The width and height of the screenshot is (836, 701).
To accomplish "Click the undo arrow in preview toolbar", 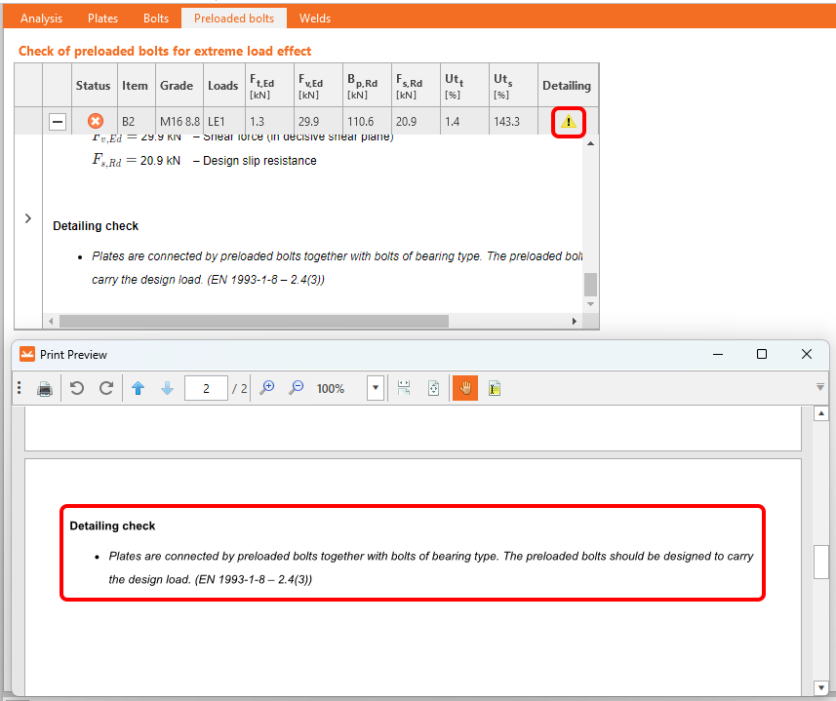I will [x=77, y=388].
